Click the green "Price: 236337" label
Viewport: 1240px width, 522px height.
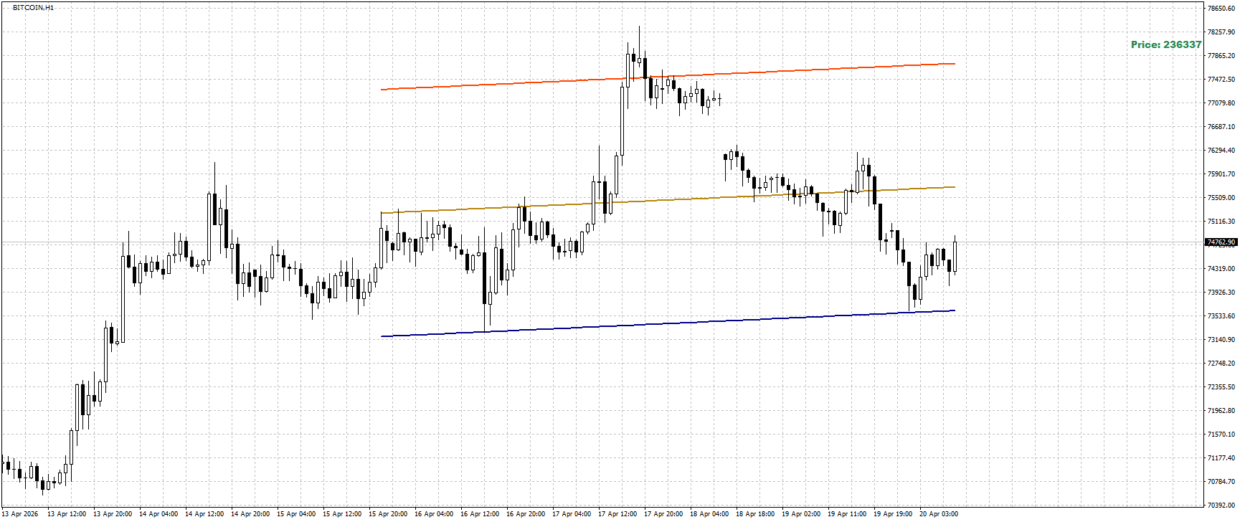point(1166,44)
